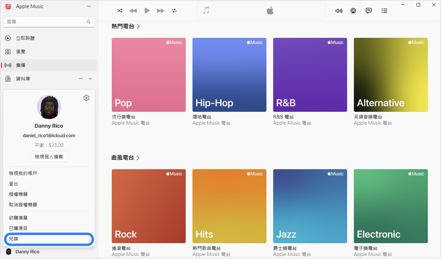Click the Danny Rico account button at the bottom of the sidebar

(49, 252)
